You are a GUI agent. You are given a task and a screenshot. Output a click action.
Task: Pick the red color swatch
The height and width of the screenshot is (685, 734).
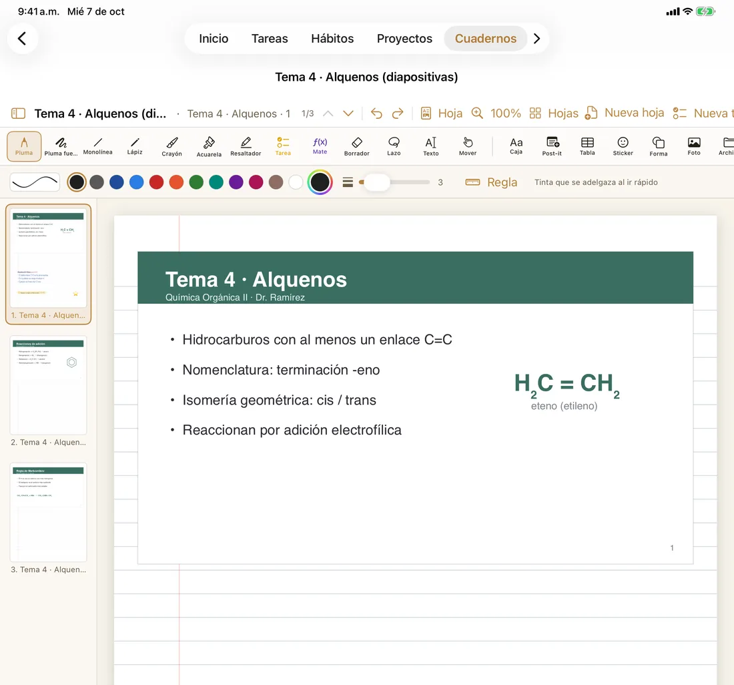coord(156,182)
